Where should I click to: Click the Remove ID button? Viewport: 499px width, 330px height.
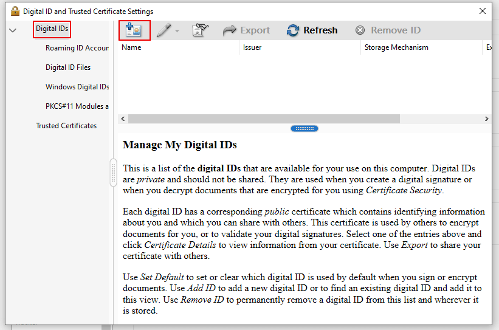pos(388,30)
